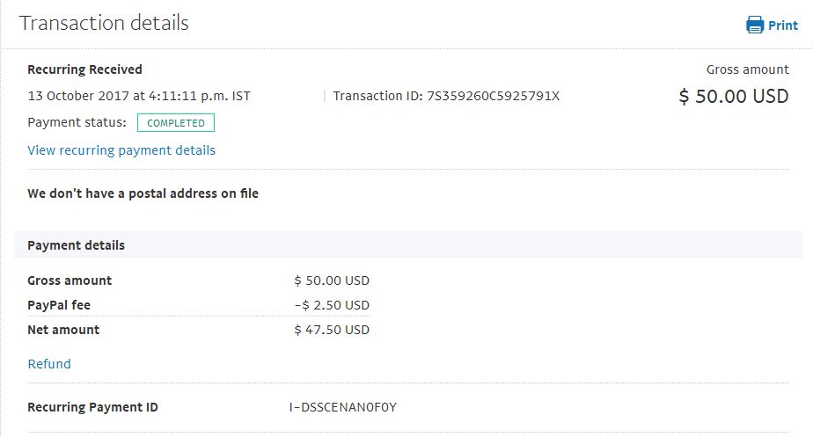This screenshot has height=437, width=813.
Task: Click the printer icon
Action: point(755,25)
